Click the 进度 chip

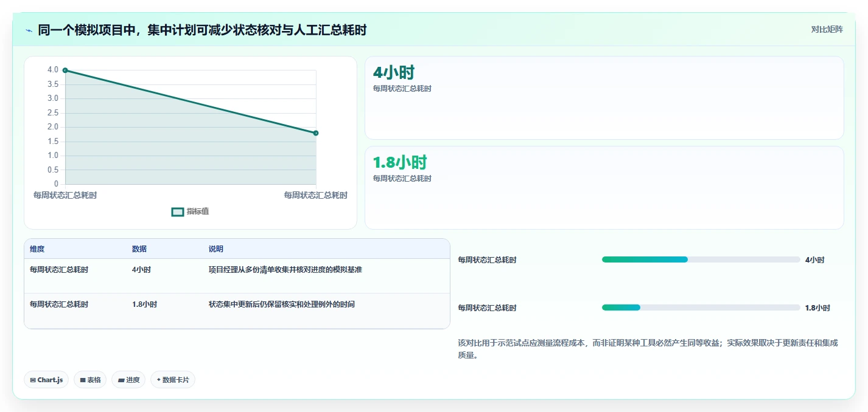coord(128,380)
